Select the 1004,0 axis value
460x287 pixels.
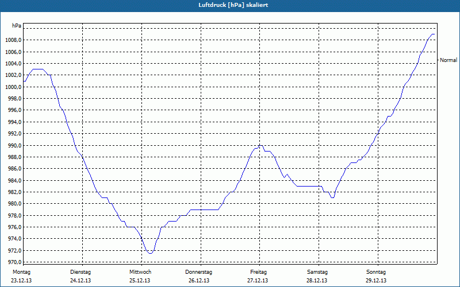point(13,64)
